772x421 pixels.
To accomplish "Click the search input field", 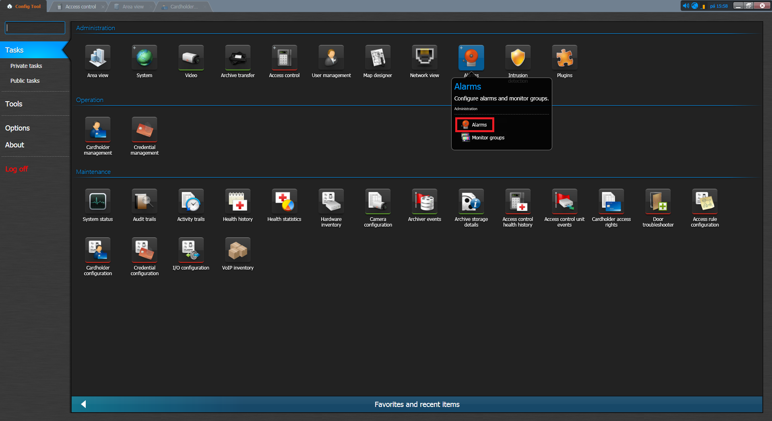I will pos(35,28).
